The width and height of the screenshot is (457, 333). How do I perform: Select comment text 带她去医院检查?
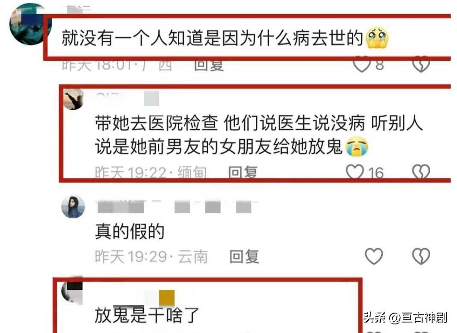156,123
